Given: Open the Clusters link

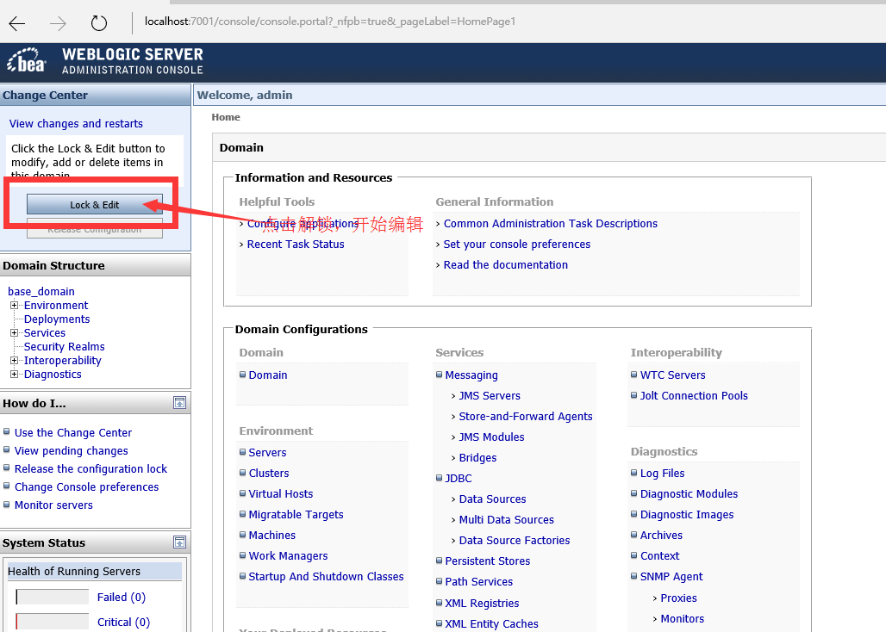Looking at the screenshot, I should pyautogui.click(x=269, y=474).
